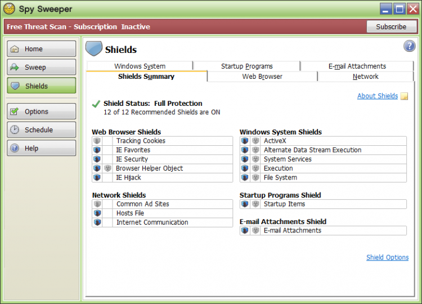Switch to the Web Browser tab
This screenshot has width=422, height=304.
pyautogui.click(x=262, y=77)
